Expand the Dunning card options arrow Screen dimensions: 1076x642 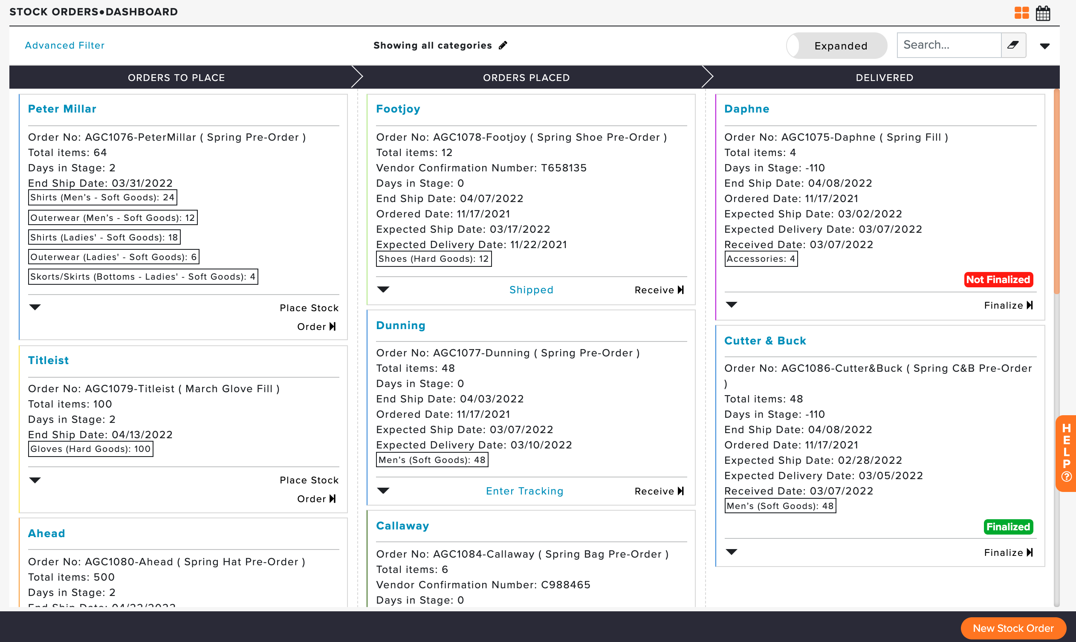(x=383, y=491)
